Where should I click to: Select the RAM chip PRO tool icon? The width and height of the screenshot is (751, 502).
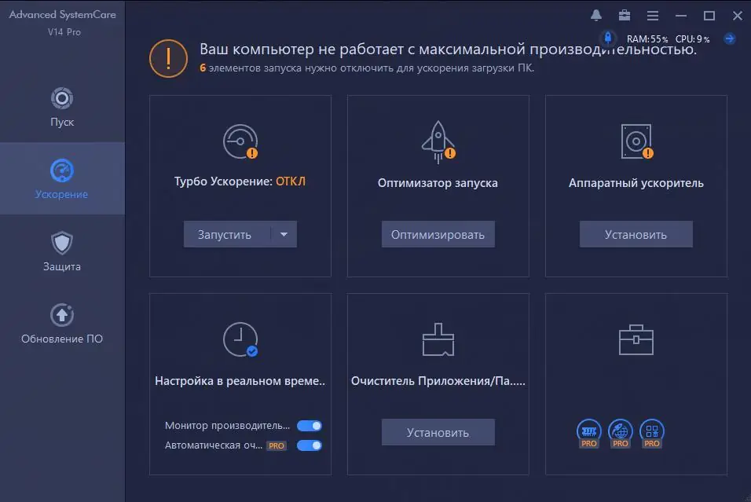tap(588, 432)
